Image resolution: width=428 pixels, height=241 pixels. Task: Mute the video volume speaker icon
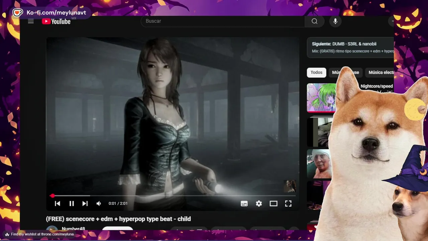(99, 204)
